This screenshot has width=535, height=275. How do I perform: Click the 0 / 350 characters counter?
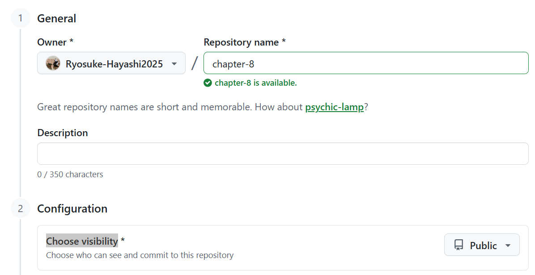[70, 175]
